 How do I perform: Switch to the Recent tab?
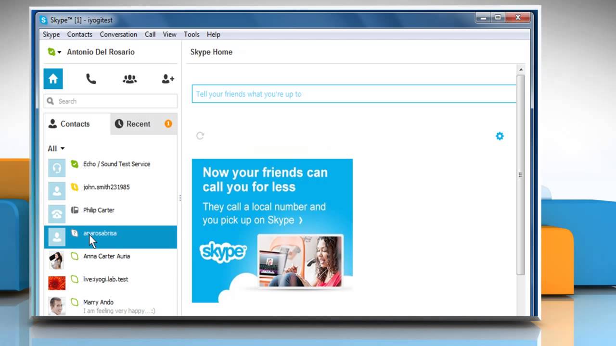[x=144, y=124]
